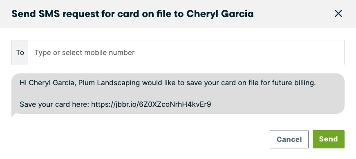Viewport: 356px width, 159px height.
Task: Click the dialog title mentioning Cheryl Garcia
Action: point(132,14)
